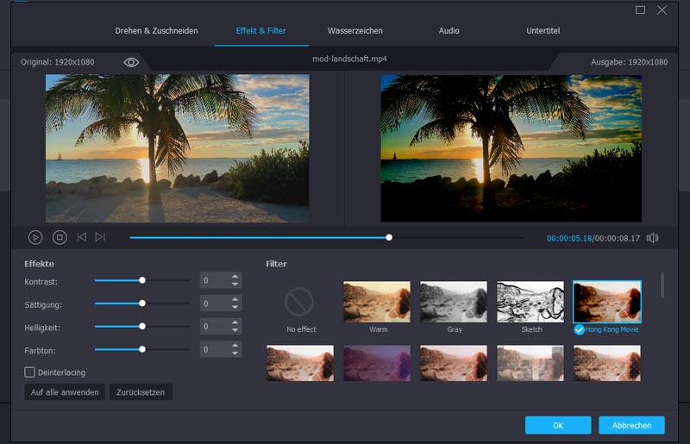This screenshot has width=690, height=444.
Task: Maximize the editor window
Action: point(640,10)
